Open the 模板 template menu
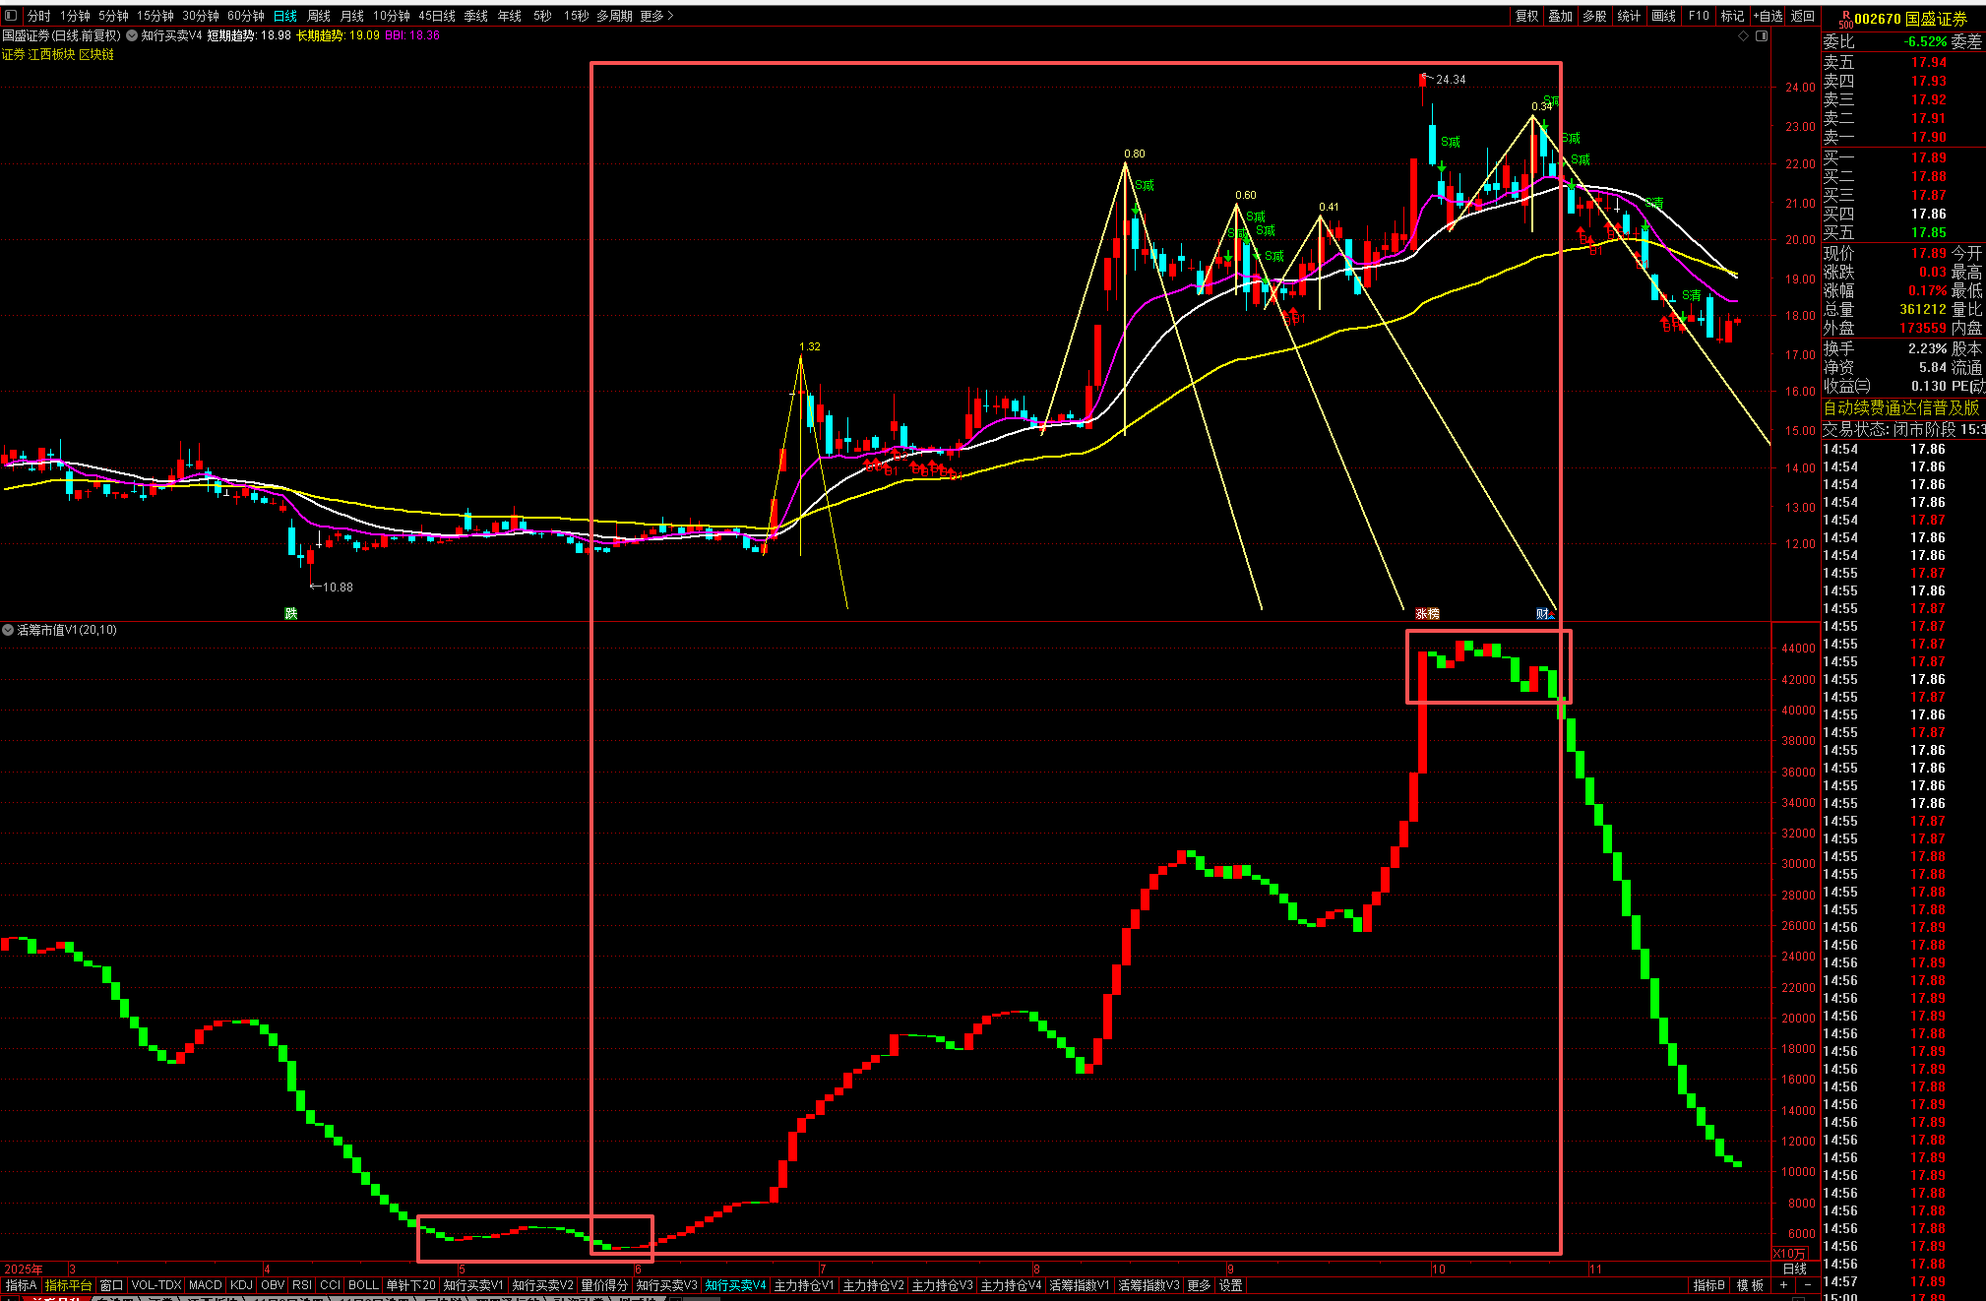Image resolution: width=1986 pixels, height=1301 pixels. pos(1750,1285)
